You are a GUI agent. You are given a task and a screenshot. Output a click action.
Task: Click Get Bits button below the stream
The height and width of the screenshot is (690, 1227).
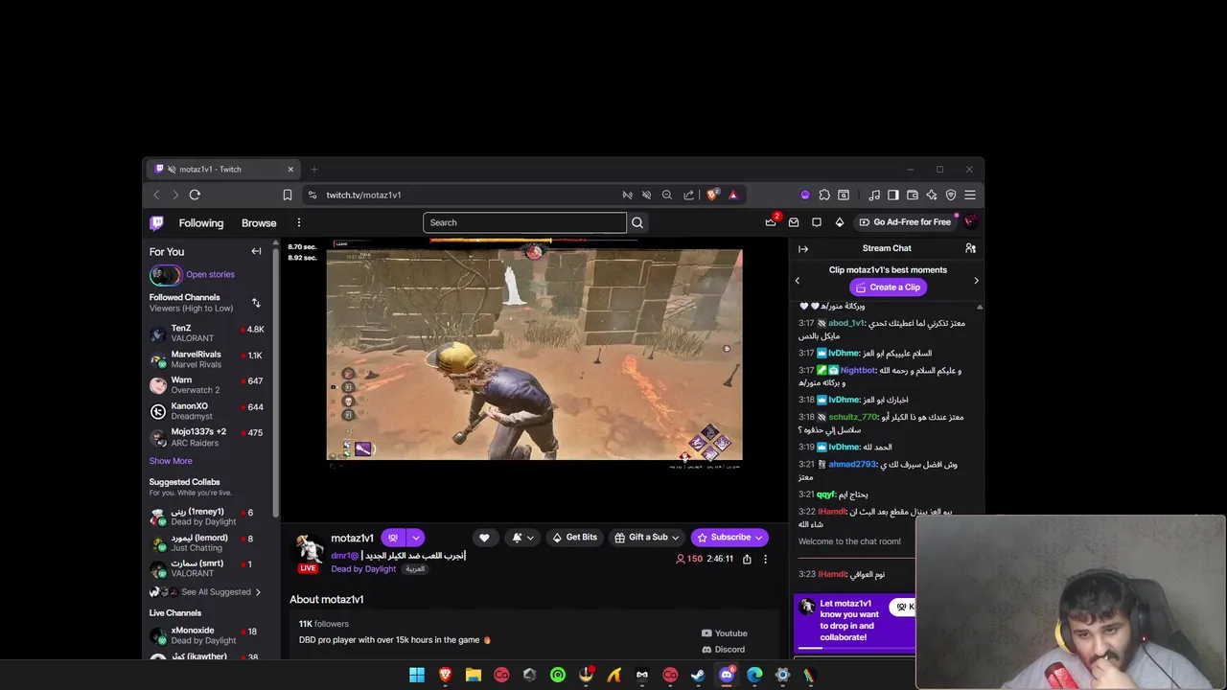point(574,538)
